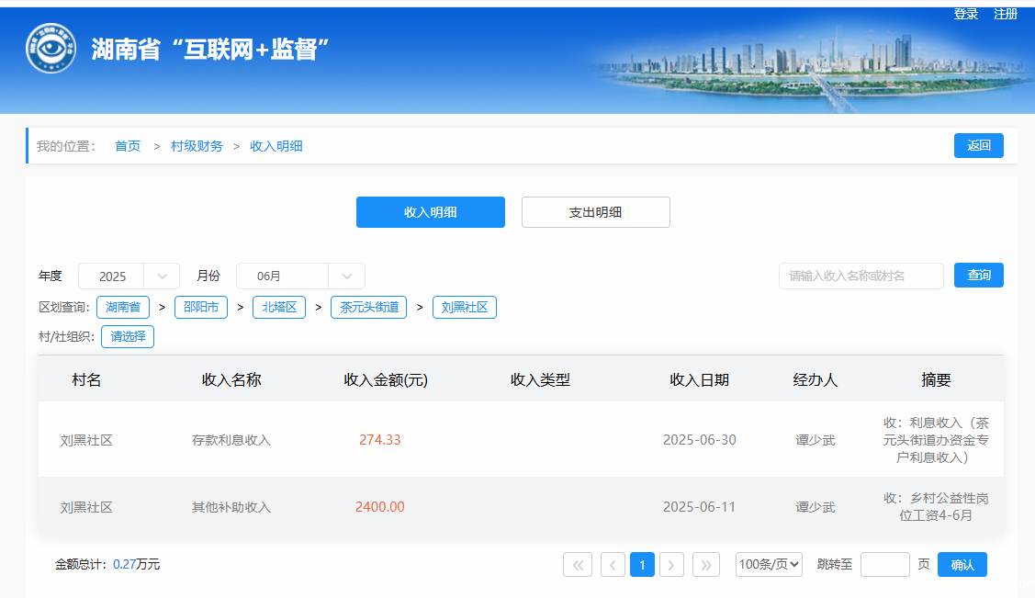Viewport: 1035px width, 598px height.
Task: Switch to the 支出明细 tab
Action: click(x=595, y=212)
